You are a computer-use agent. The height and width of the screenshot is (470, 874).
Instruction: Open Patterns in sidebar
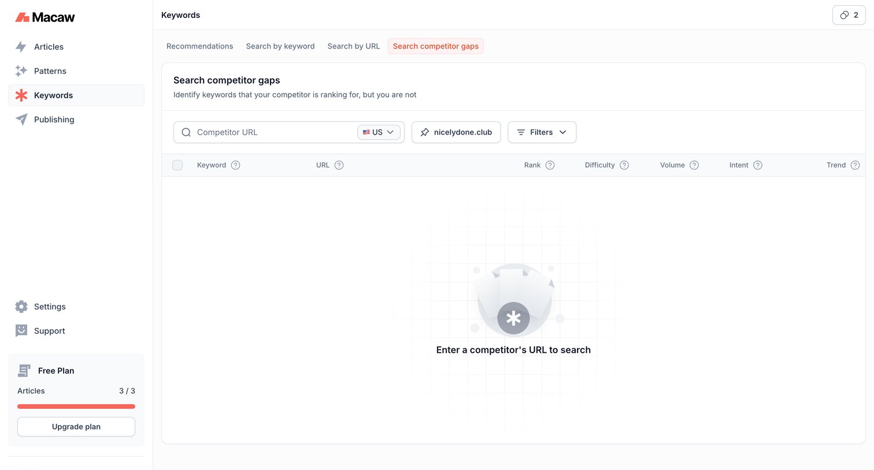[x=76, y=71]
